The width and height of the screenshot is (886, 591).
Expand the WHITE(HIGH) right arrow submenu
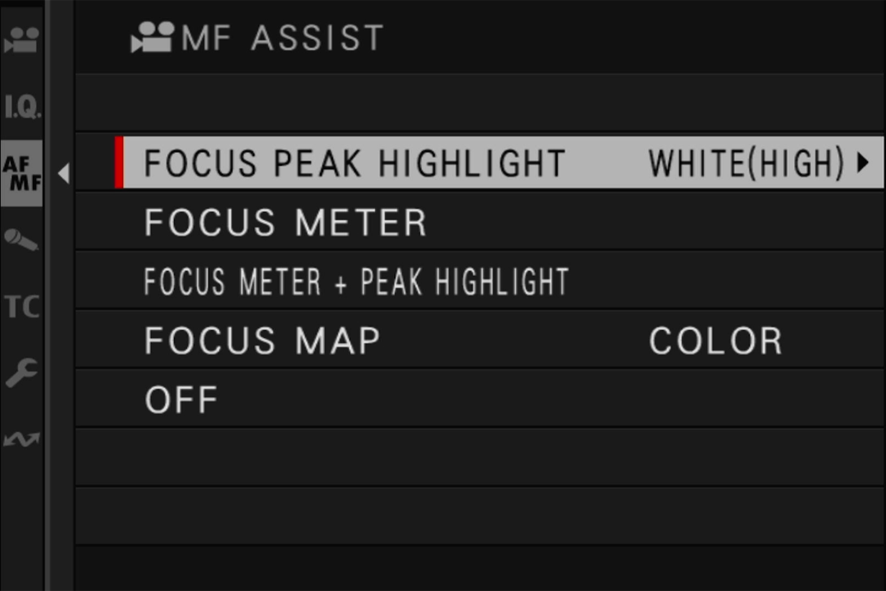point(863,163)
